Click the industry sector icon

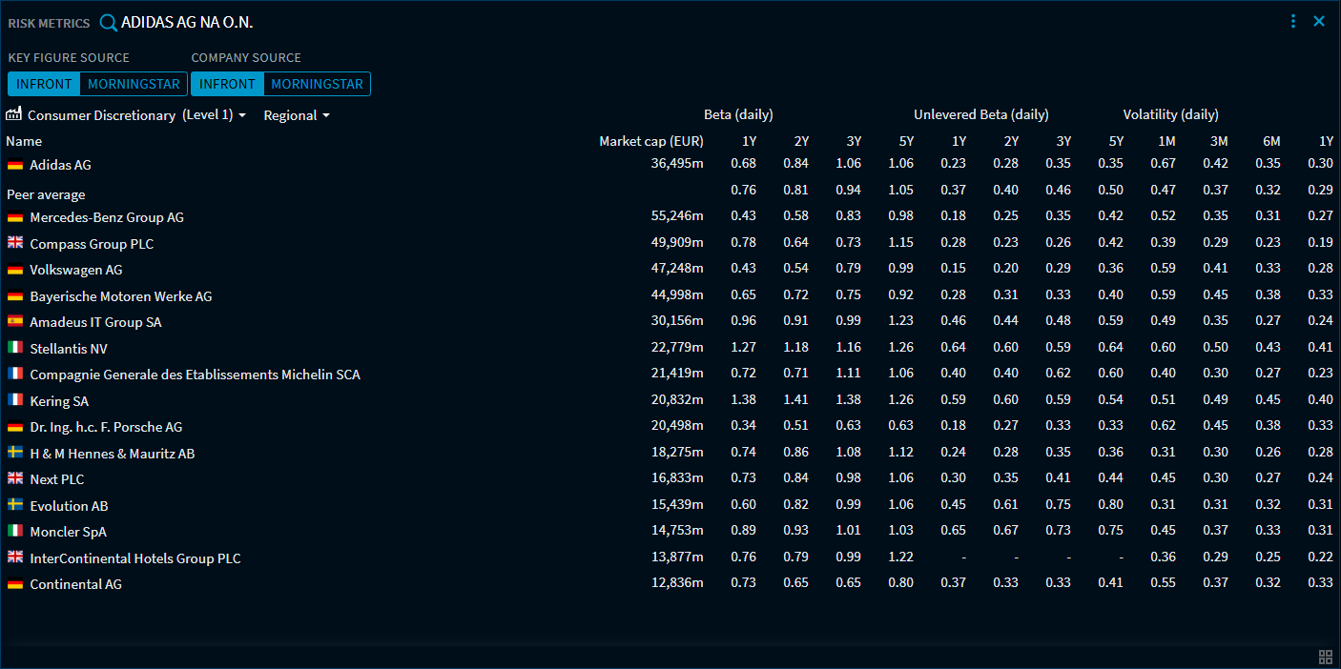pos(14,114)
